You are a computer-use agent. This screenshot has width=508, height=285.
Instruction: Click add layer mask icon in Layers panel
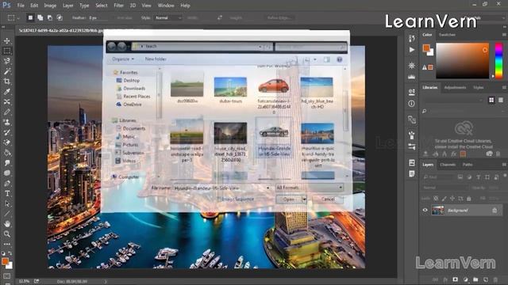point(455,279)
